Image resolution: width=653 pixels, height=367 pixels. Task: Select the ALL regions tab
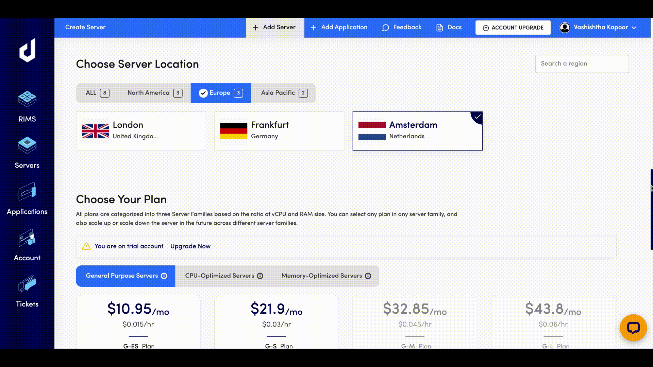coord(98,93)
